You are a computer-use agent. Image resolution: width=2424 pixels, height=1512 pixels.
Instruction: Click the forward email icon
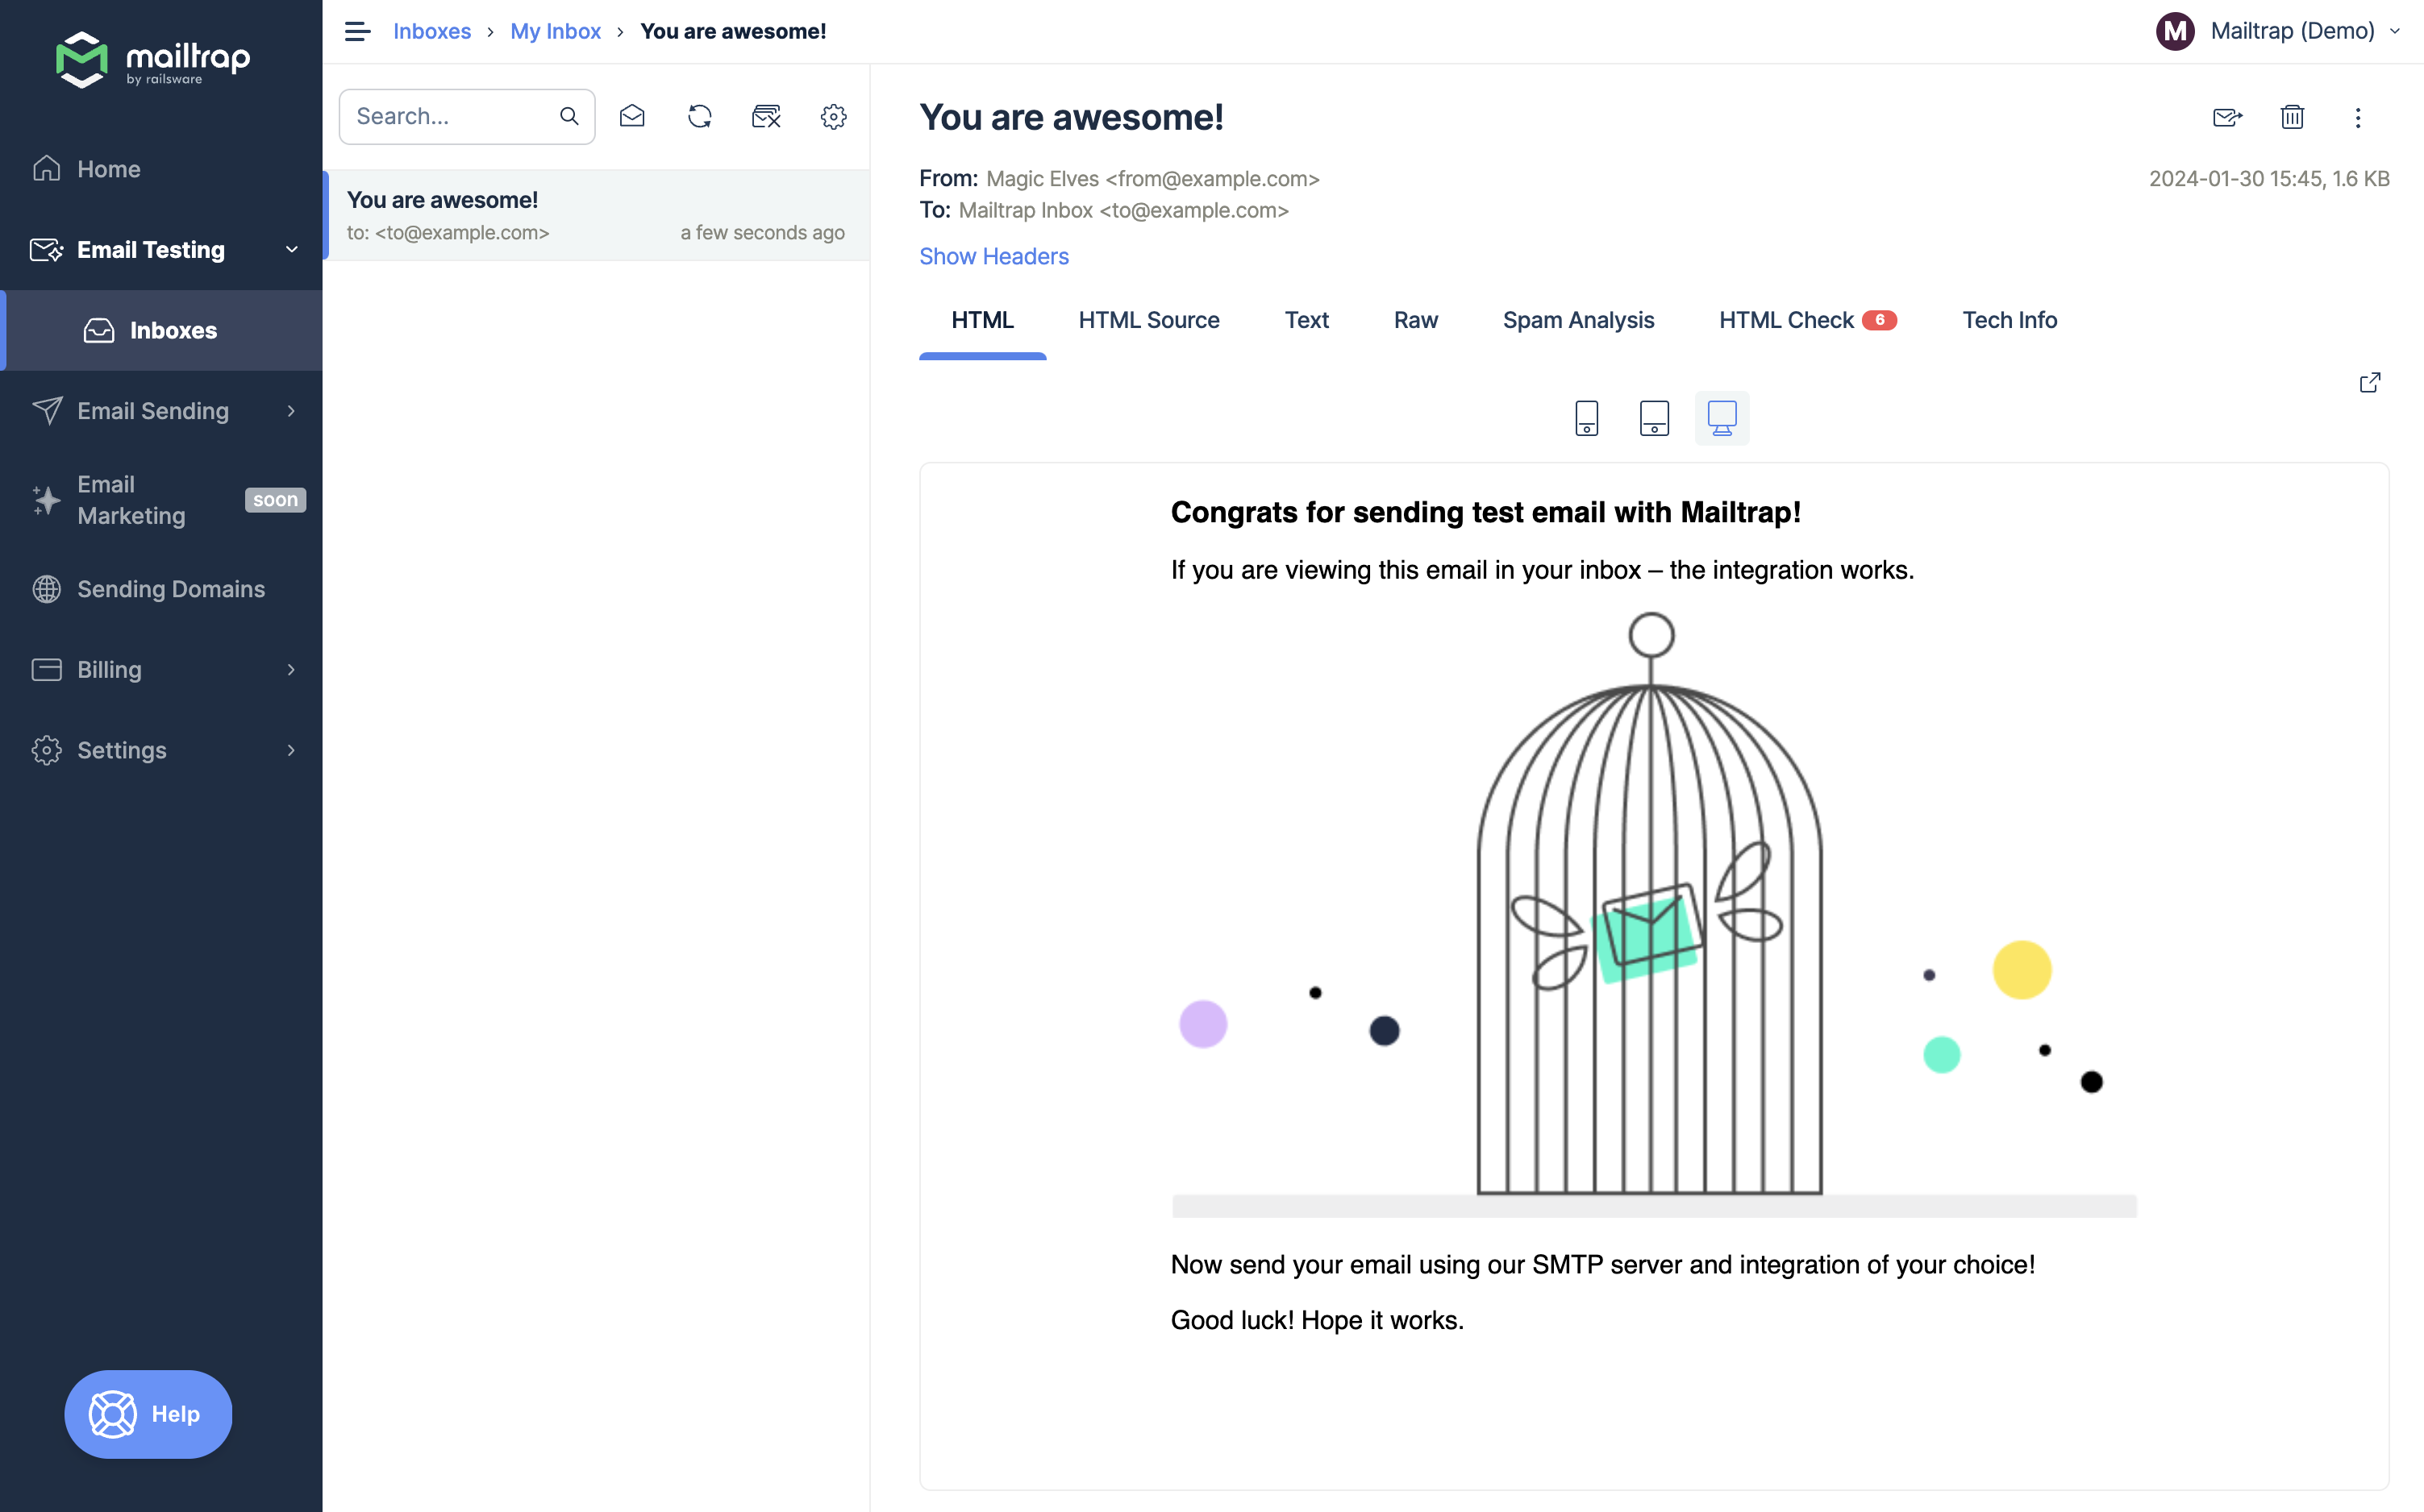pos(2227,117)
